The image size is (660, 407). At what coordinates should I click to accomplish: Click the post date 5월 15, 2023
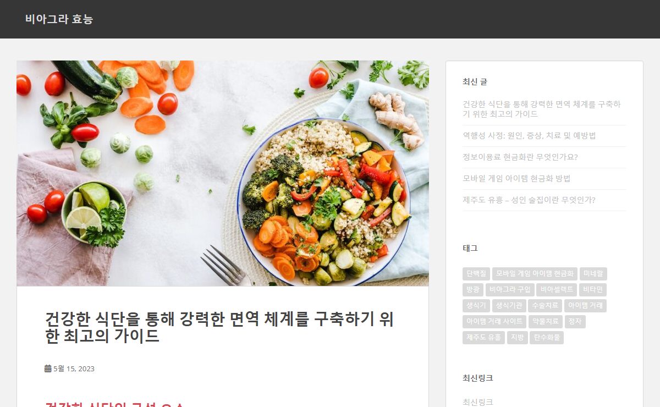coord(74,369)
